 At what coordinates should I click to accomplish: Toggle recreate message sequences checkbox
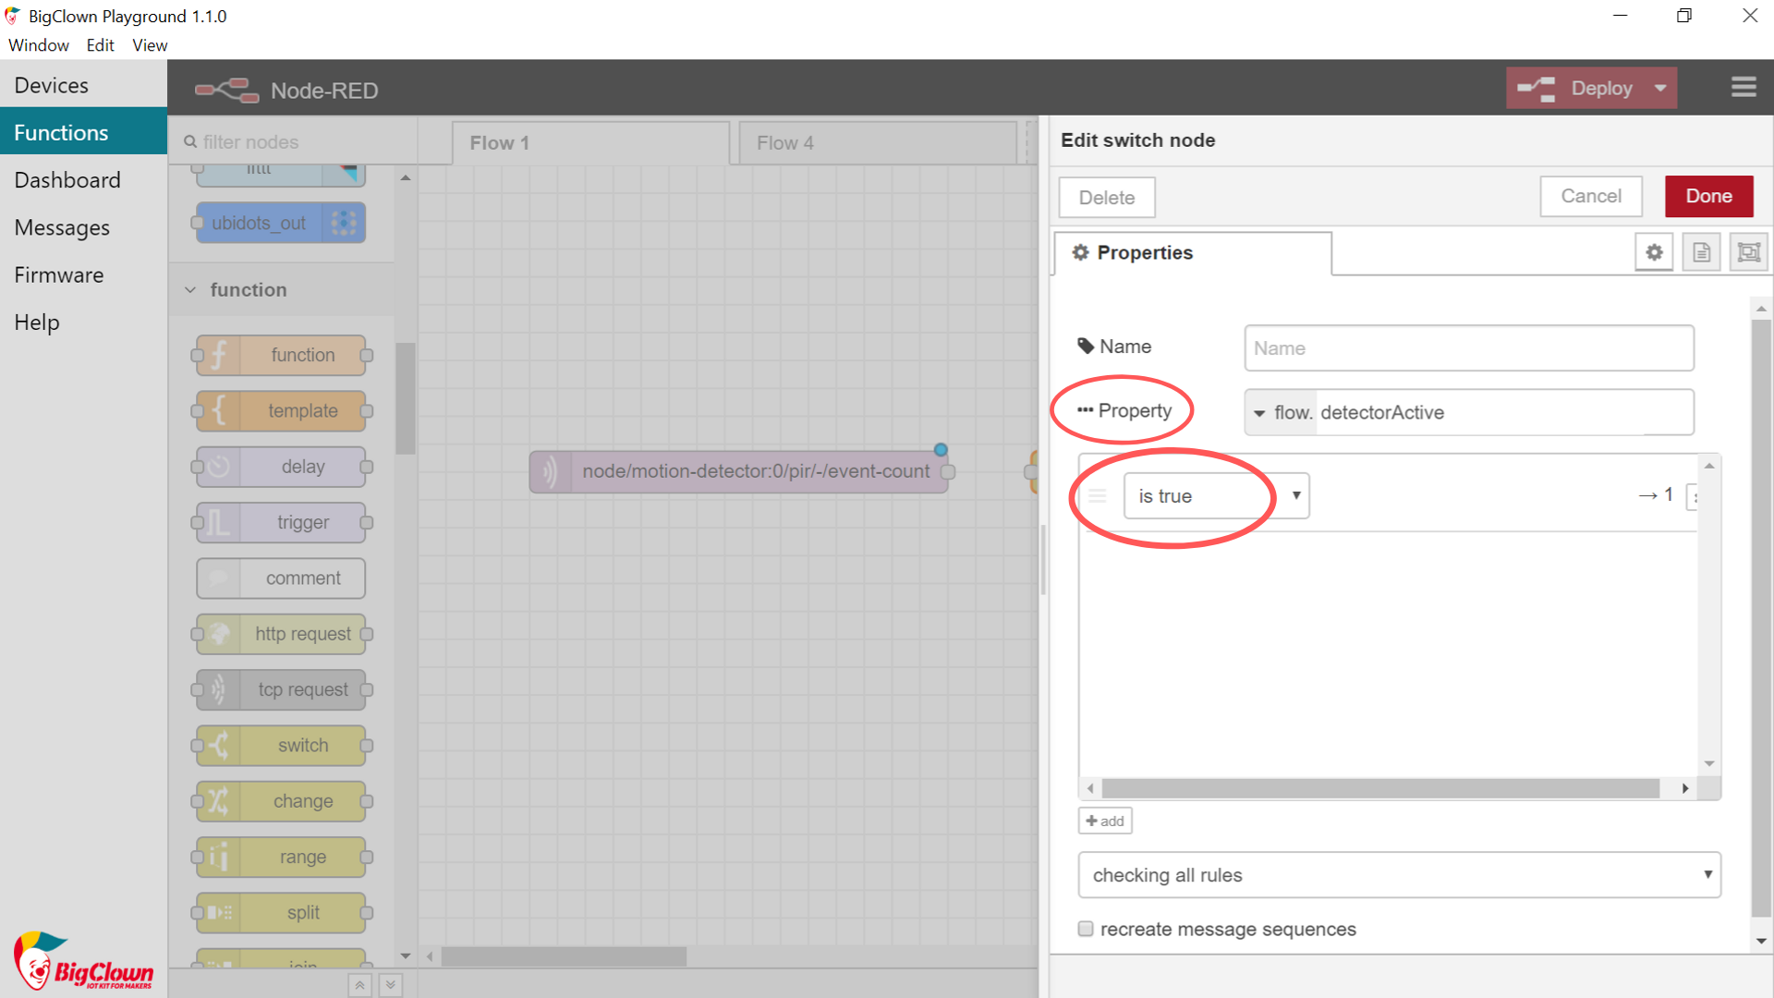(1086, 929)
